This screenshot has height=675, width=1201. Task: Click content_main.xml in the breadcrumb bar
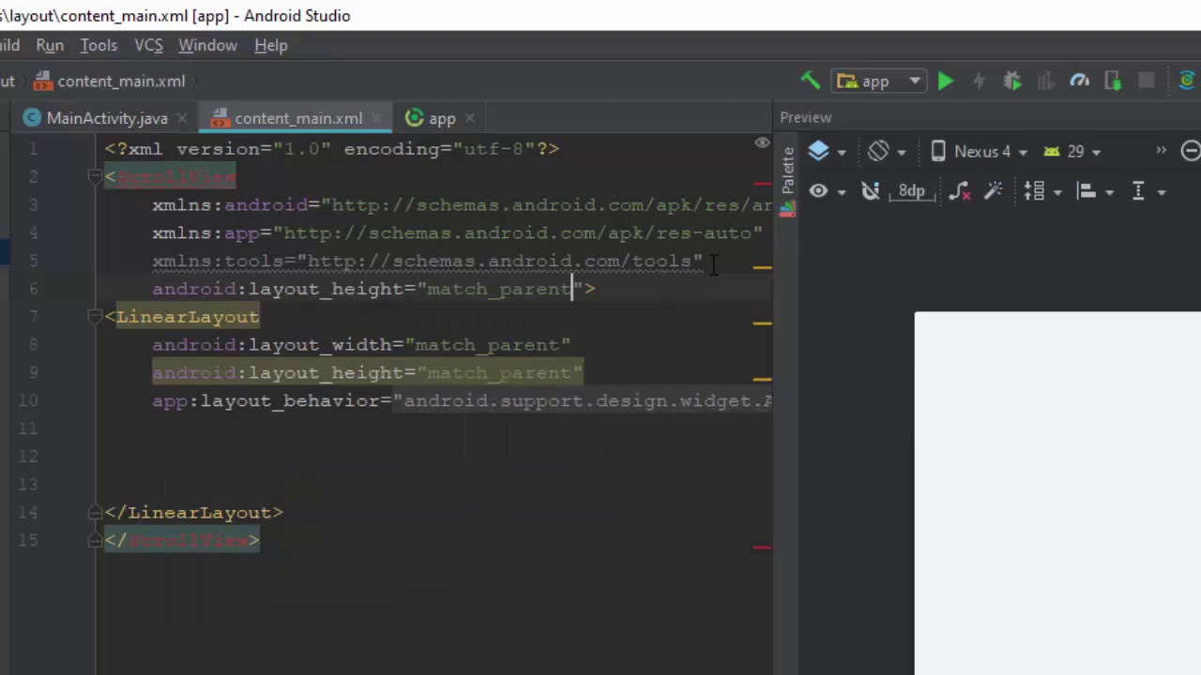pyautogui.click(x=121, y=82)
